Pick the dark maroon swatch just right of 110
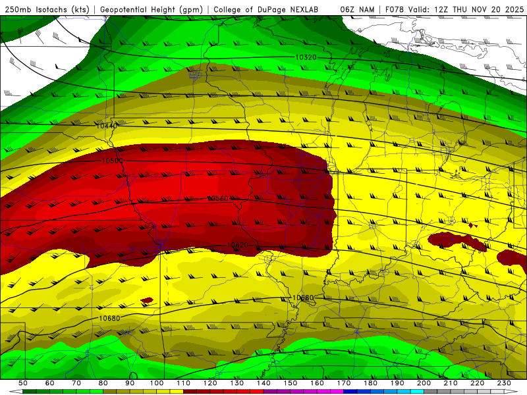527x395 pixels. coord(190,392)
